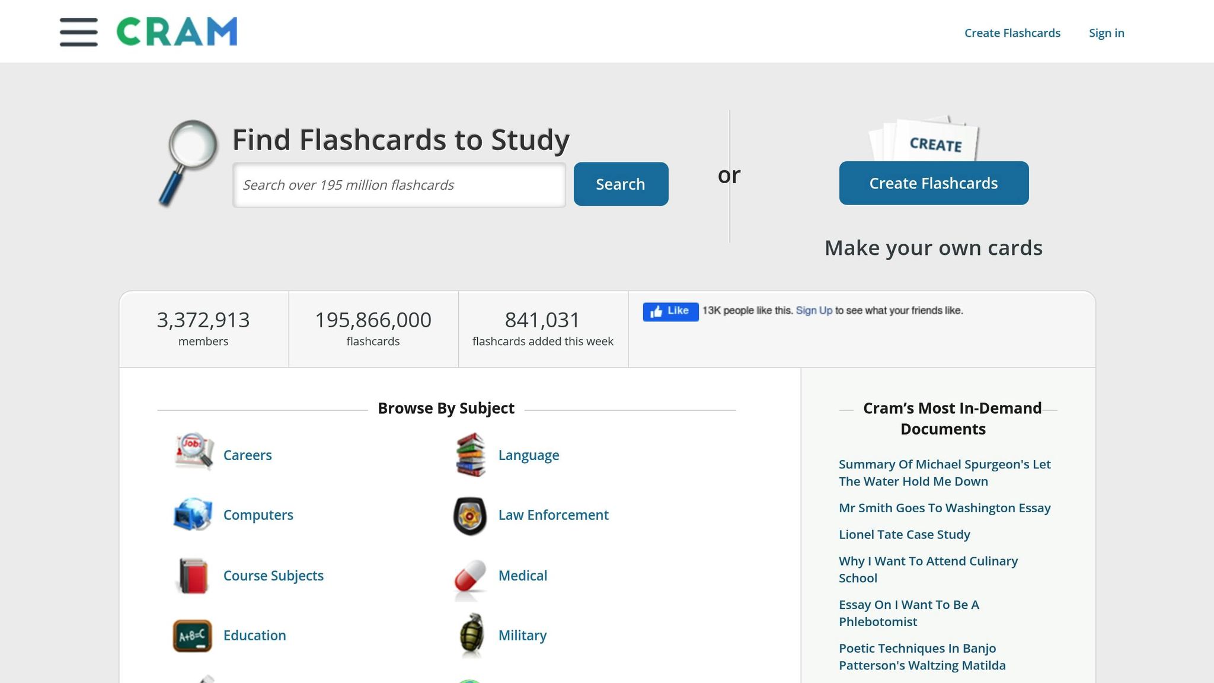Open the Language subject link

(x=529, y=455)
